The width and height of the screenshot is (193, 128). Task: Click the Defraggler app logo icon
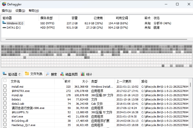coord(4,4)
